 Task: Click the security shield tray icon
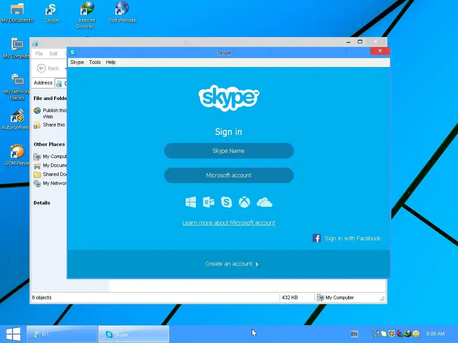coord(392,333)
